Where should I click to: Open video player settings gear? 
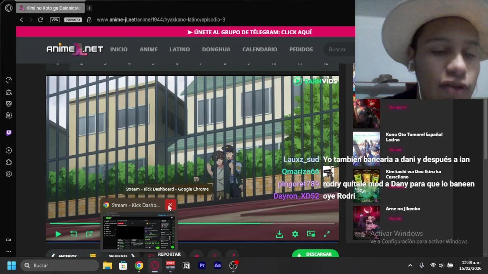point(295,234)
